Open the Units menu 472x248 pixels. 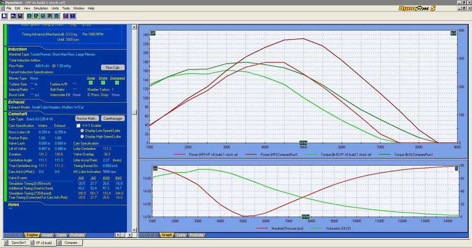(x=55, y=8)
